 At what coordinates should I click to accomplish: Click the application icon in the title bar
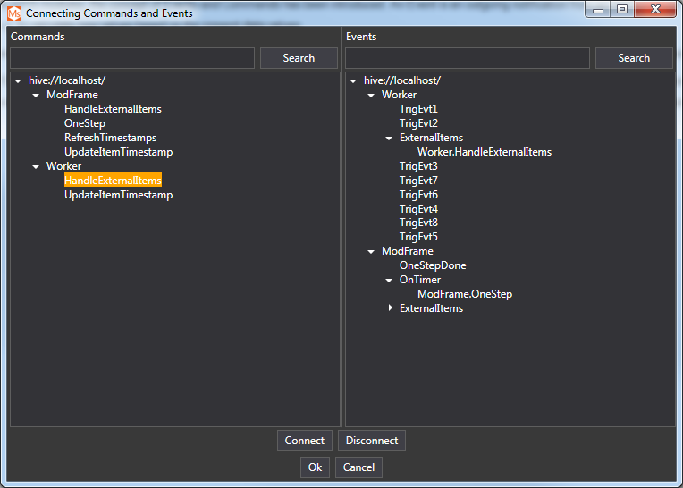pyautogui.click(x=14, y=13)
